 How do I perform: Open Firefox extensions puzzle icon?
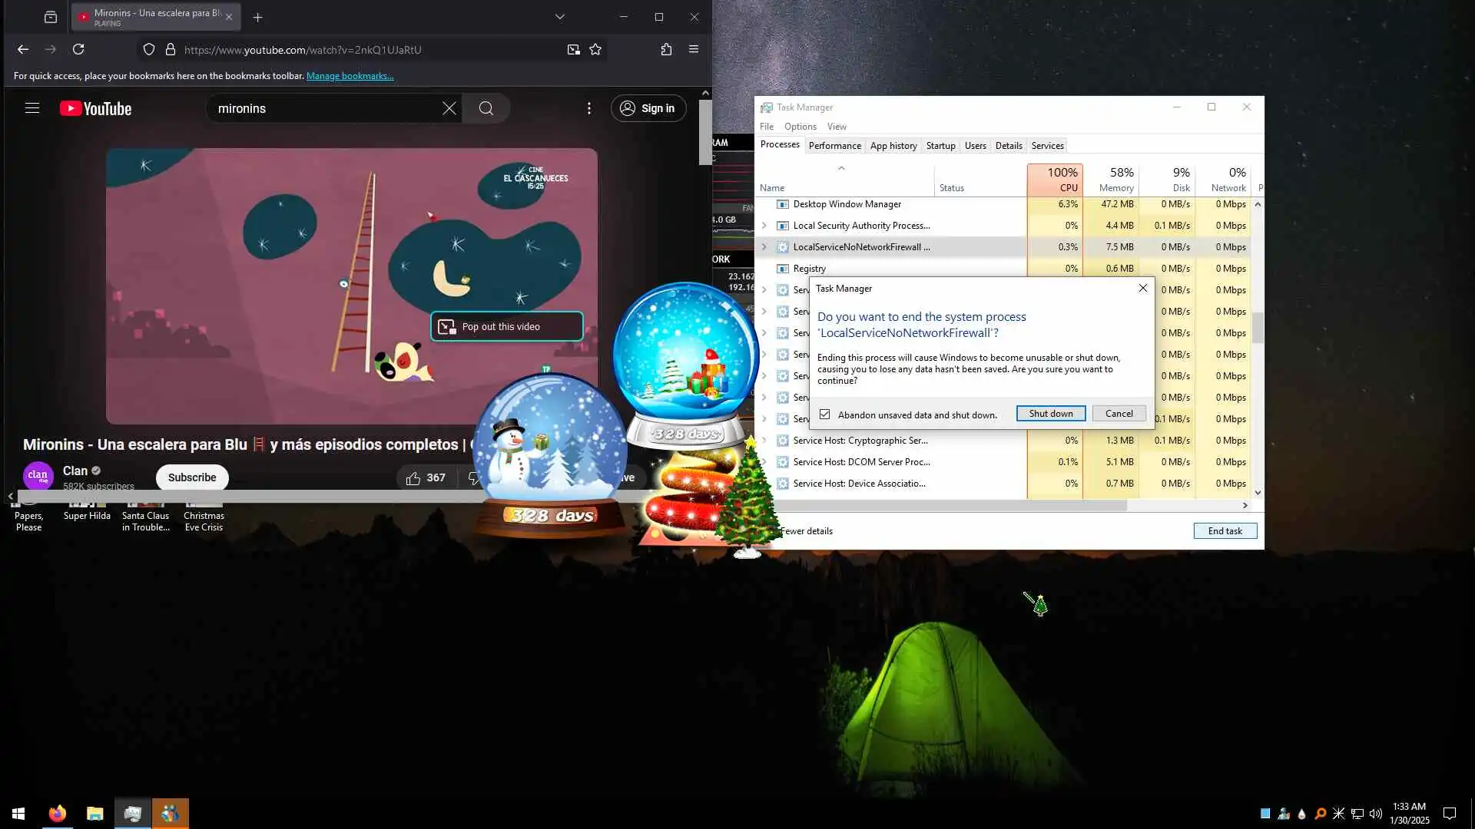point(666,49)
